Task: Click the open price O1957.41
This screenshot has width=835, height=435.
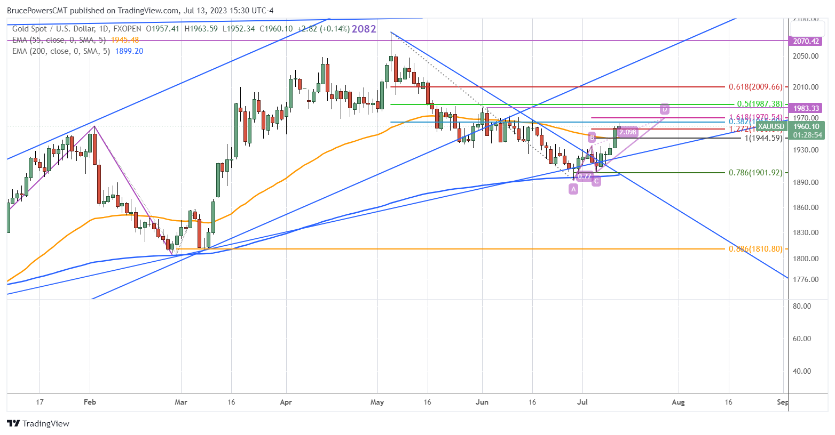Action: tap(163, 29)
